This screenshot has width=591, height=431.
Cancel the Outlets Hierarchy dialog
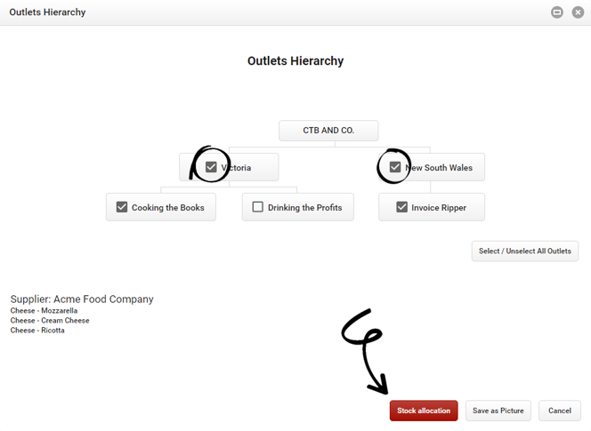click(x=560, y=411)
